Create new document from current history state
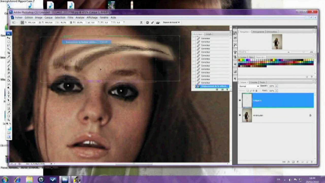325x183 pixels. click(217, 89)
